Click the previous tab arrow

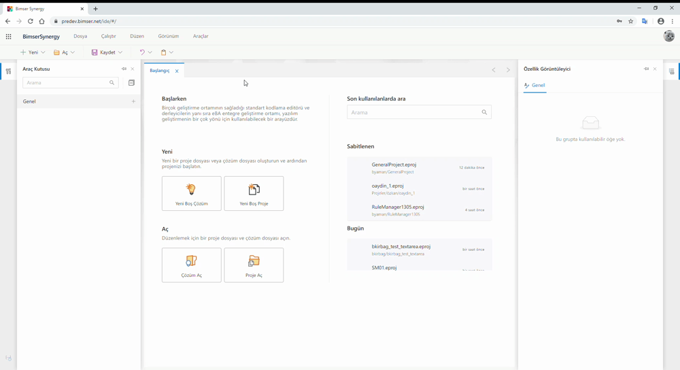pos(494,70)
